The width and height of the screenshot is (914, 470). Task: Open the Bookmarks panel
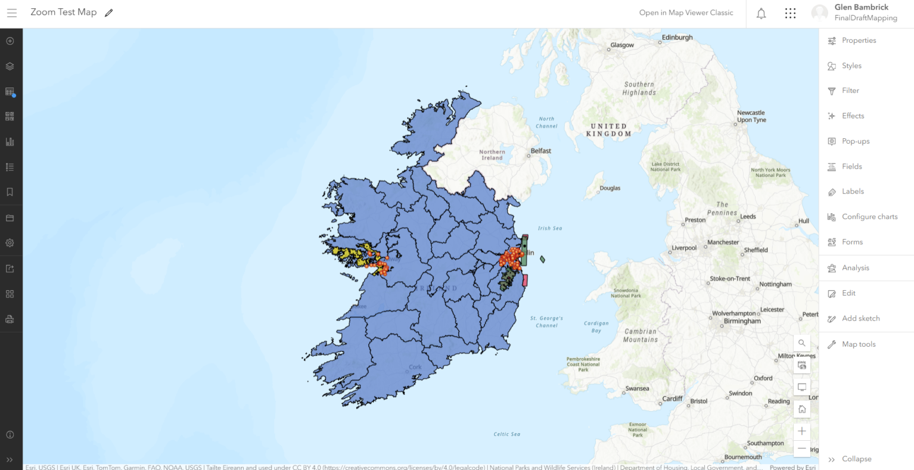[x=10, y=192]
